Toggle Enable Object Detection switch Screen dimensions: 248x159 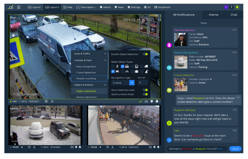point(145,54)
